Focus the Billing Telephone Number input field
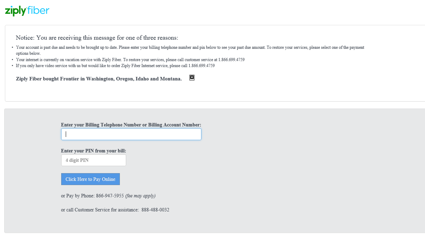 [x=131, y=134]
